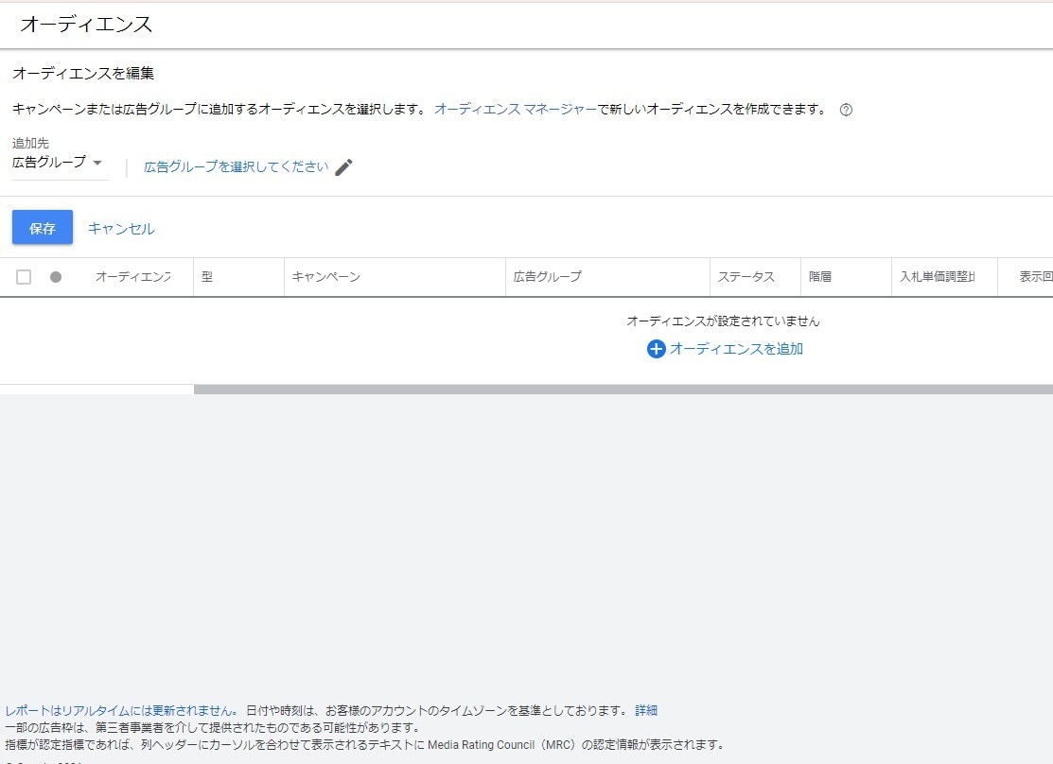Sort by the オーディエンス column header
Image resolution: width=1053 pixels, height=764 pixels.
tap(133, 277)
